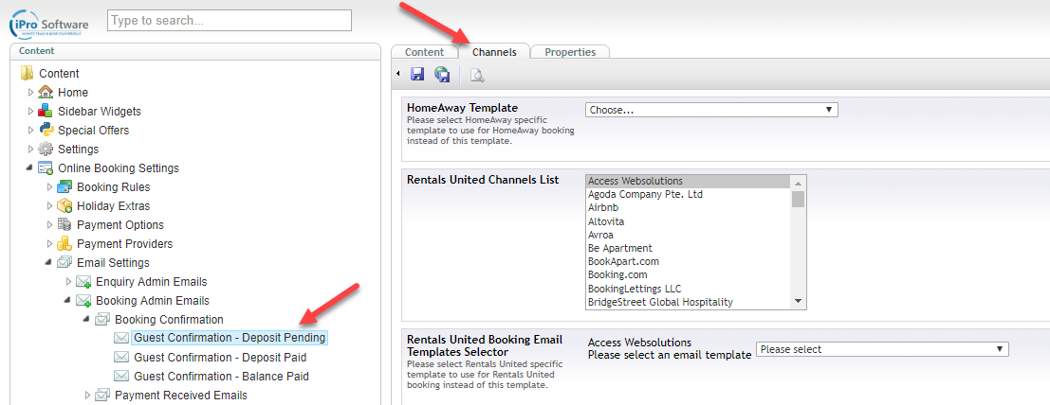Select BridgeStreet Global Hospitality channel
Viewport: 1050px width, 405px height.
click(688, 302)
